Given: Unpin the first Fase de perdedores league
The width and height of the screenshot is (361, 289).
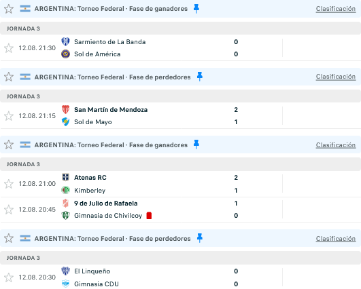Looking at the screenshot, I should 200,77.
